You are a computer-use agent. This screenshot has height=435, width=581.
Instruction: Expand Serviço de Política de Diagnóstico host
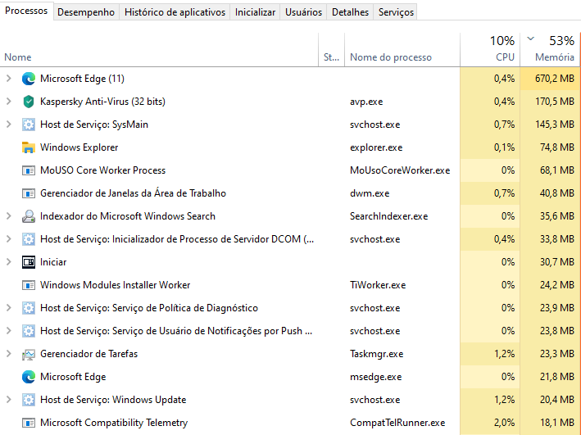coord(9,308)
